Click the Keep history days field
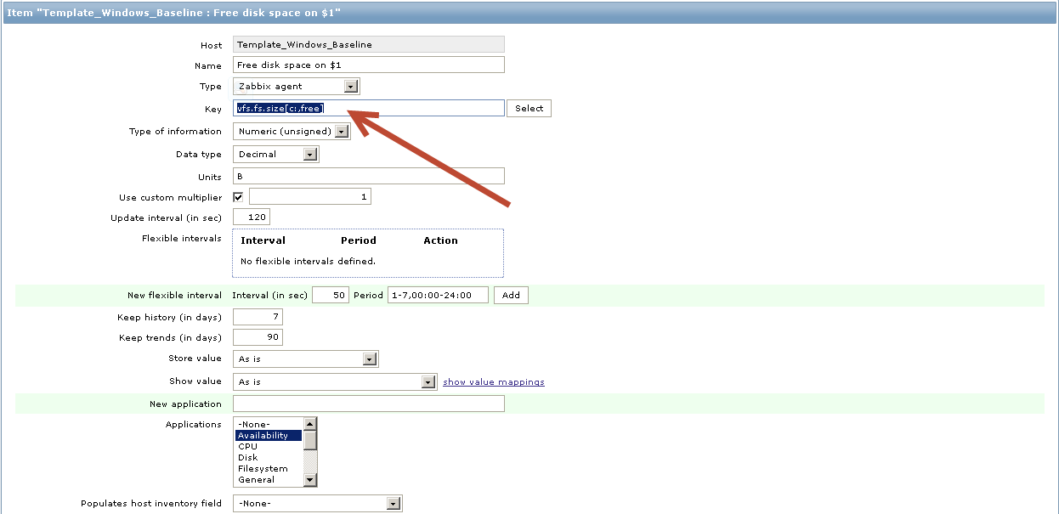Image resolution: width=1059 pixels, height=514 pixels. click(x=258, y=317)
